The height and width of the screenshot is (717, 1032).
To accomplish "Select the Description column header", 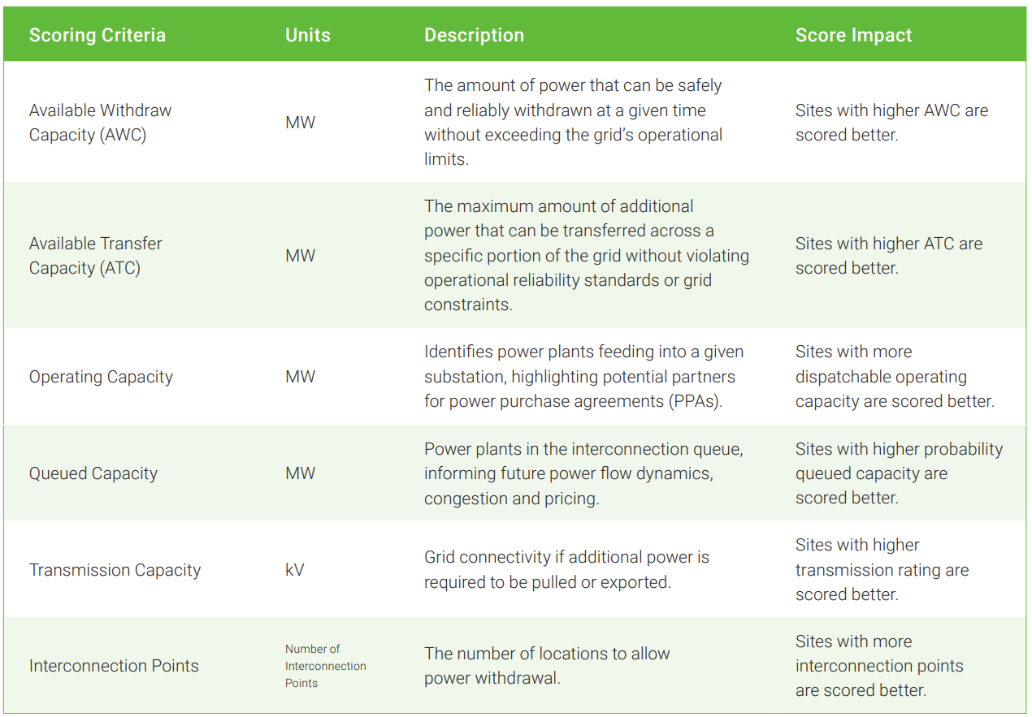I will (474, 36).
